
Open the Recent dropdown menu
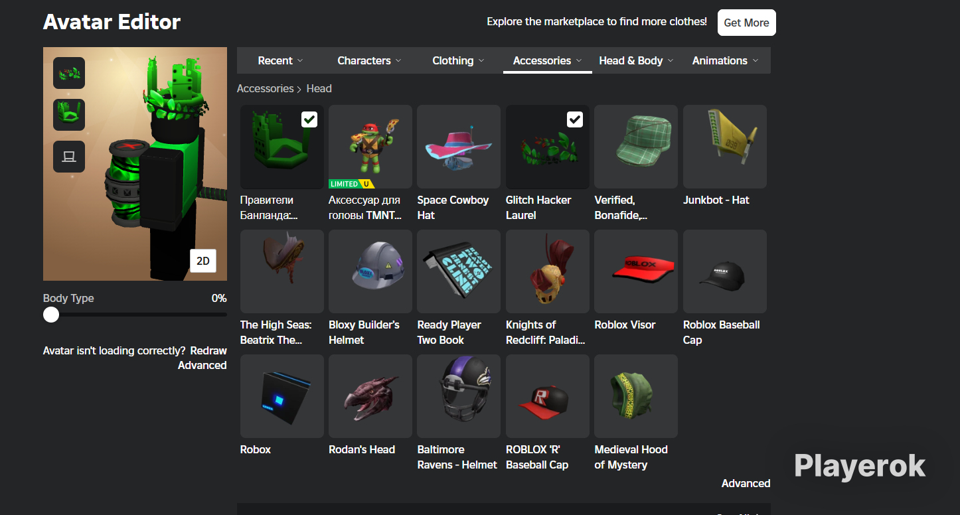coord(281,60)
